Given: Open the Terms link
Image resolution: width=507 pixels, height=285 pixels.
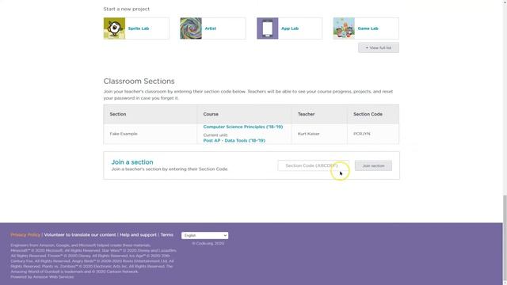Looking at the screenshot, I should (167, 235).
